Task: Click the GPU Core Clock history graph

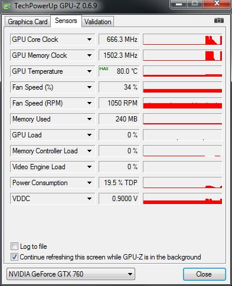Action: coord(182,40)
